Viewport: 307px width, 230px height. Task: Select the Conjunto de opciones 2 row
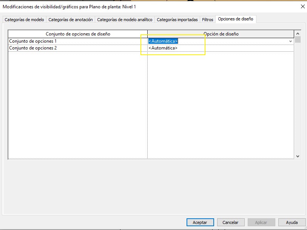pyautogui.click(x=33, y=48)
